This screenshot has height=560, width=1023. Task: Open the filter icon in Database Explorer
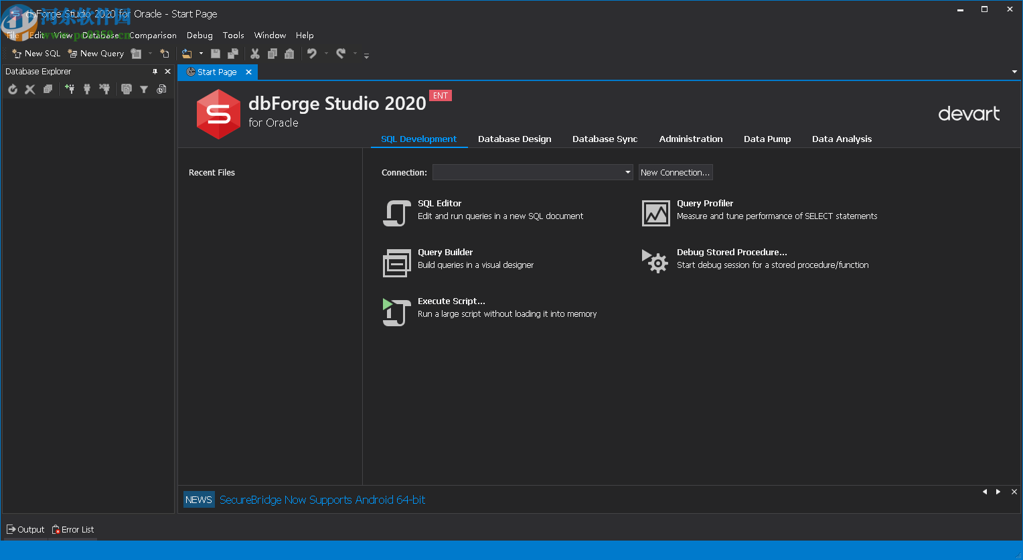coord(144,88)
